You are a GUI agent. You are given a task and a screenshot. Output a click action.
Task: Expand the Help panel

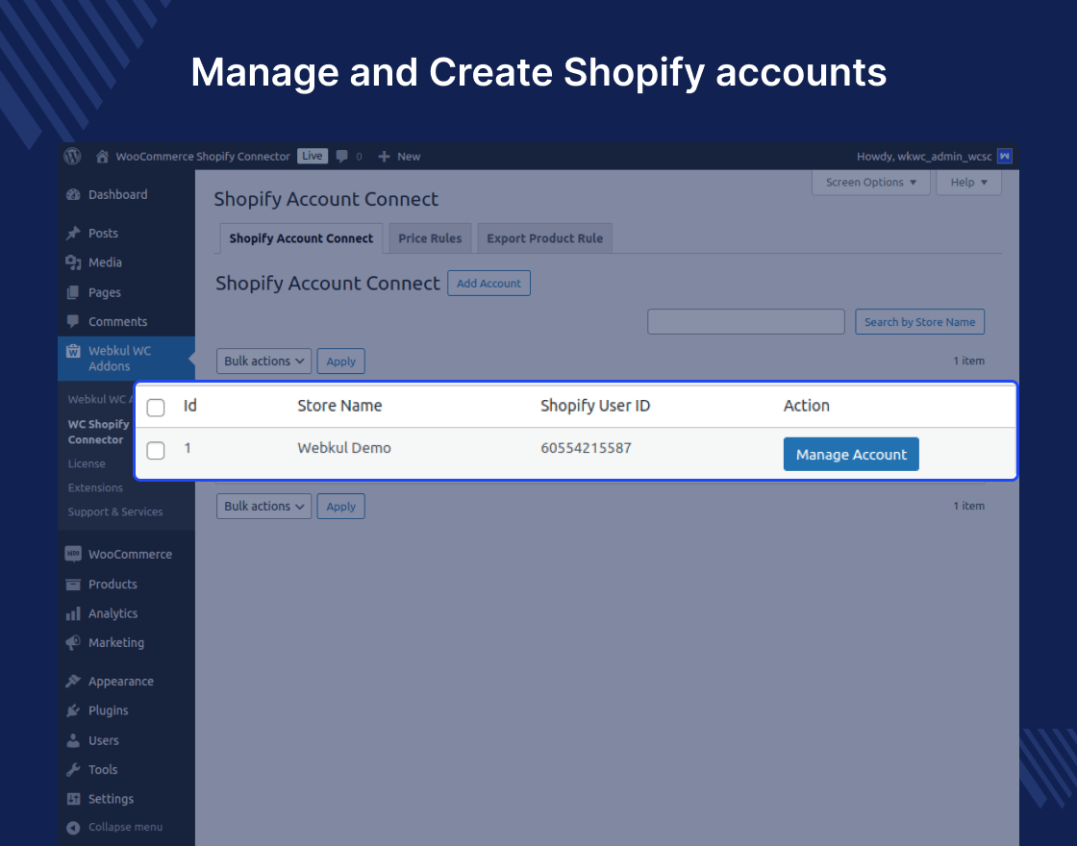pos(968,182)
